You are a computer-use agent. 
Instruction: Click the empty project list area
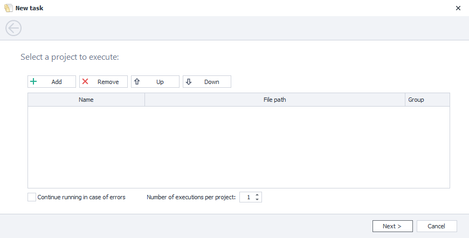click(x=238, y=147)
